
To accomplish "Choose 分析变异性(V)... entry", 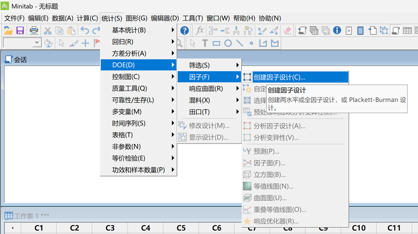I will pyautogui.click(x=295, y=138).
